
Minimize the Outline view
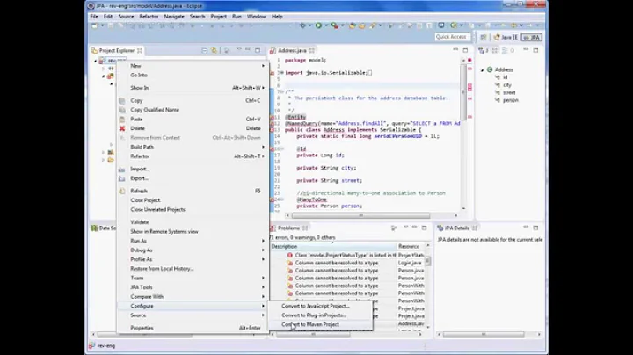point(526,50)
